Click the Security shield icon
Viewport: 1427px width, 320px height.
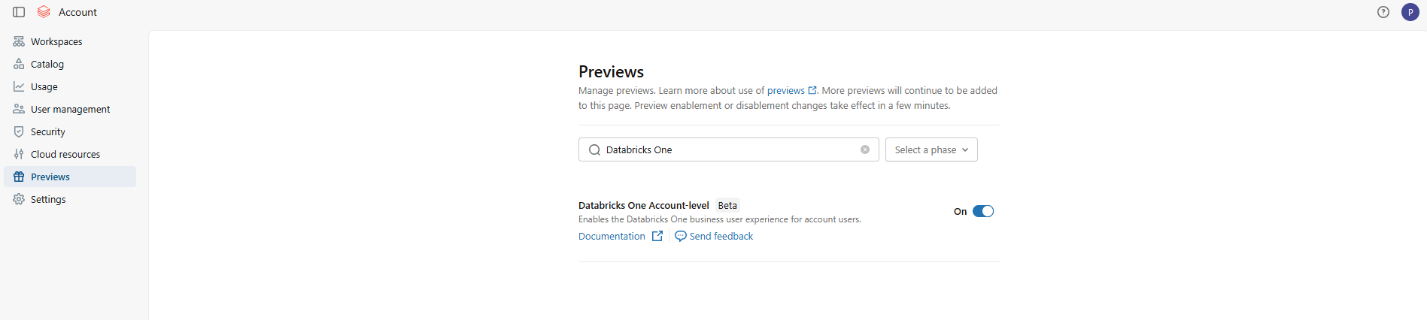[x=19, y=131]
